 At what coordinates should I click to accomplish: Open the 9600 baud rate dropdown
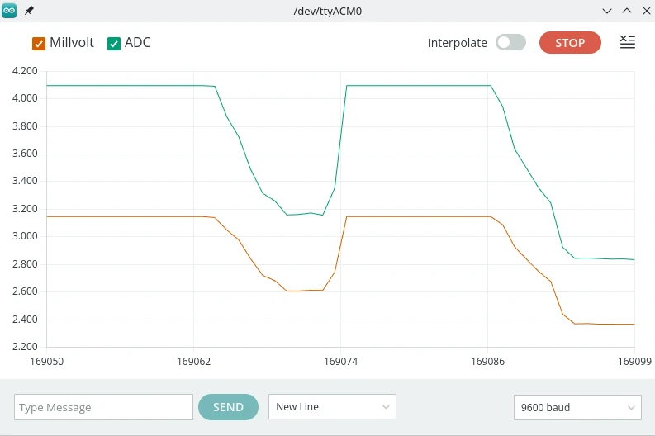click(577, 407)
